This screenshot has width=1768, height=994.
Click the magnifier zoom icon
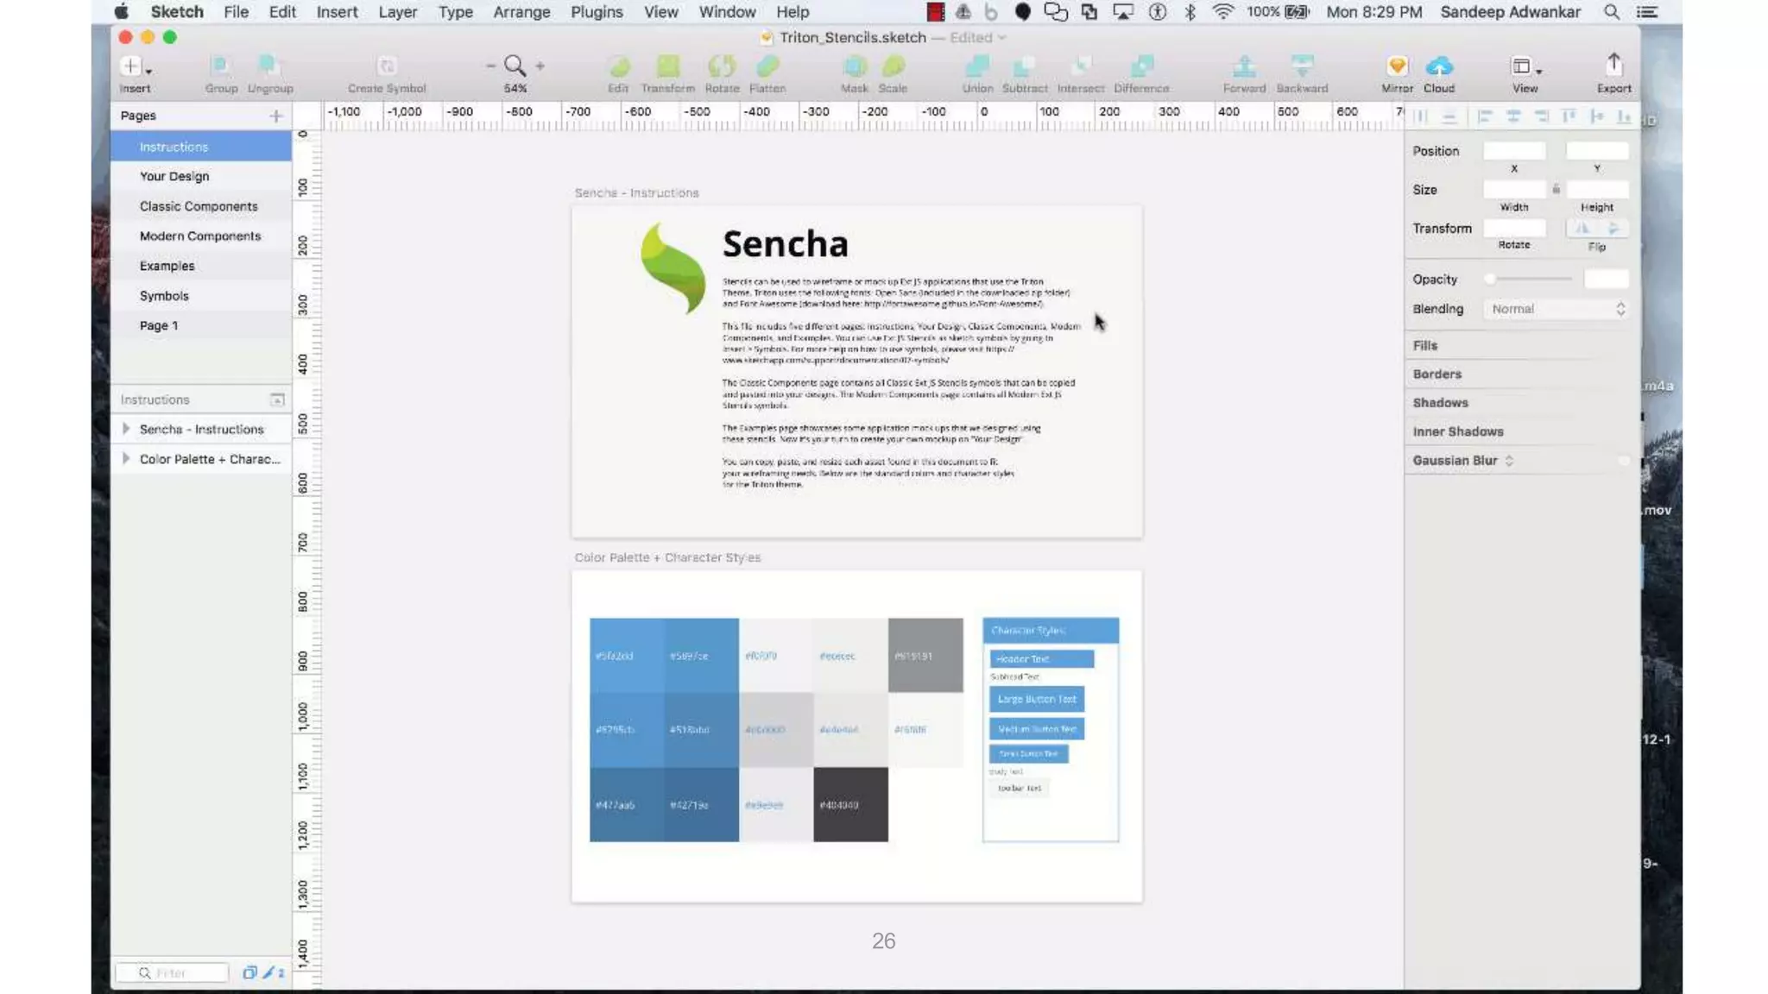(515, 66)
